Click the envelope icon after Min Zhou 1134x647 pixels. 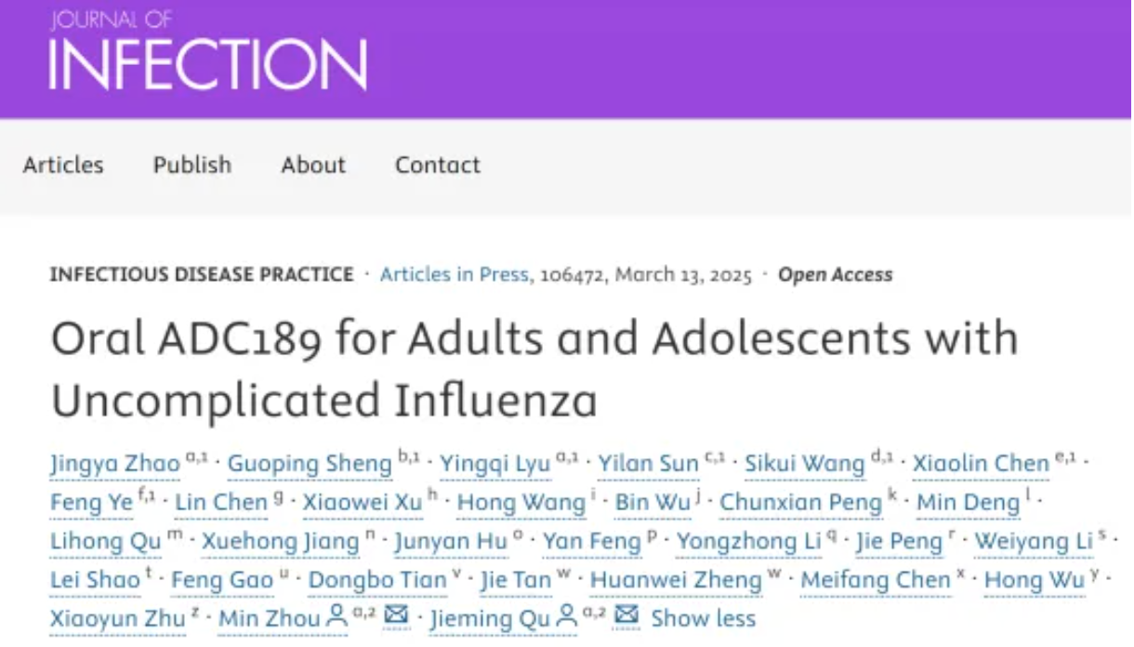pos(396,614)
